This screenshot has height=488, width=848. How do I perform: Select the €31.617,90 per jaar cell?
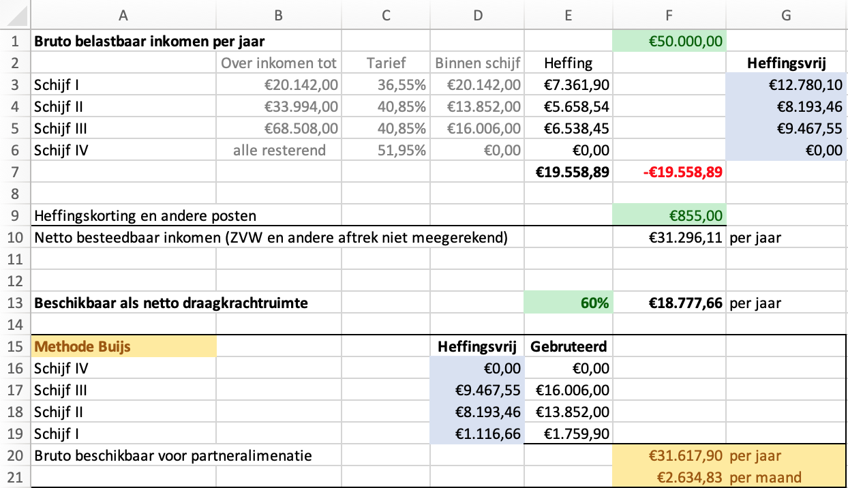(669, 455)
